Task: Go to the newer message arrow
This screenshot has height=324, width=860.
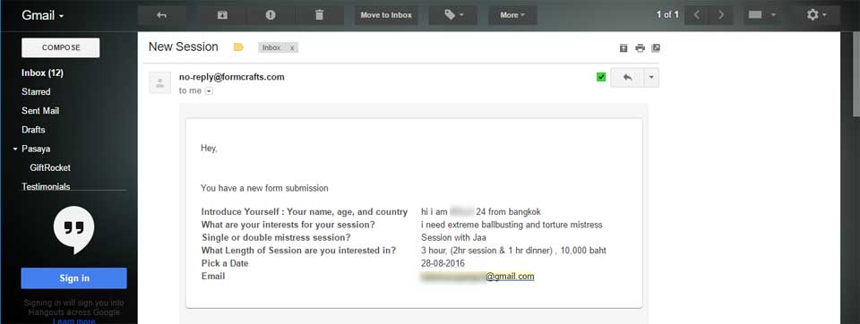Action: coord(697,15)
